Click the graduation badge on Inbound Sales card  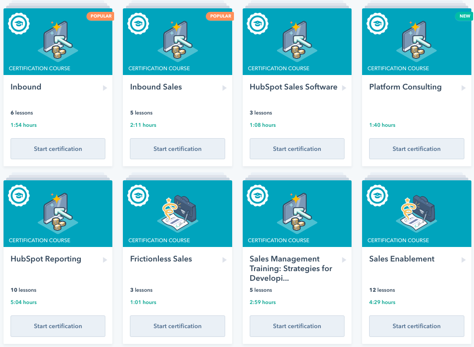[138, 24]
